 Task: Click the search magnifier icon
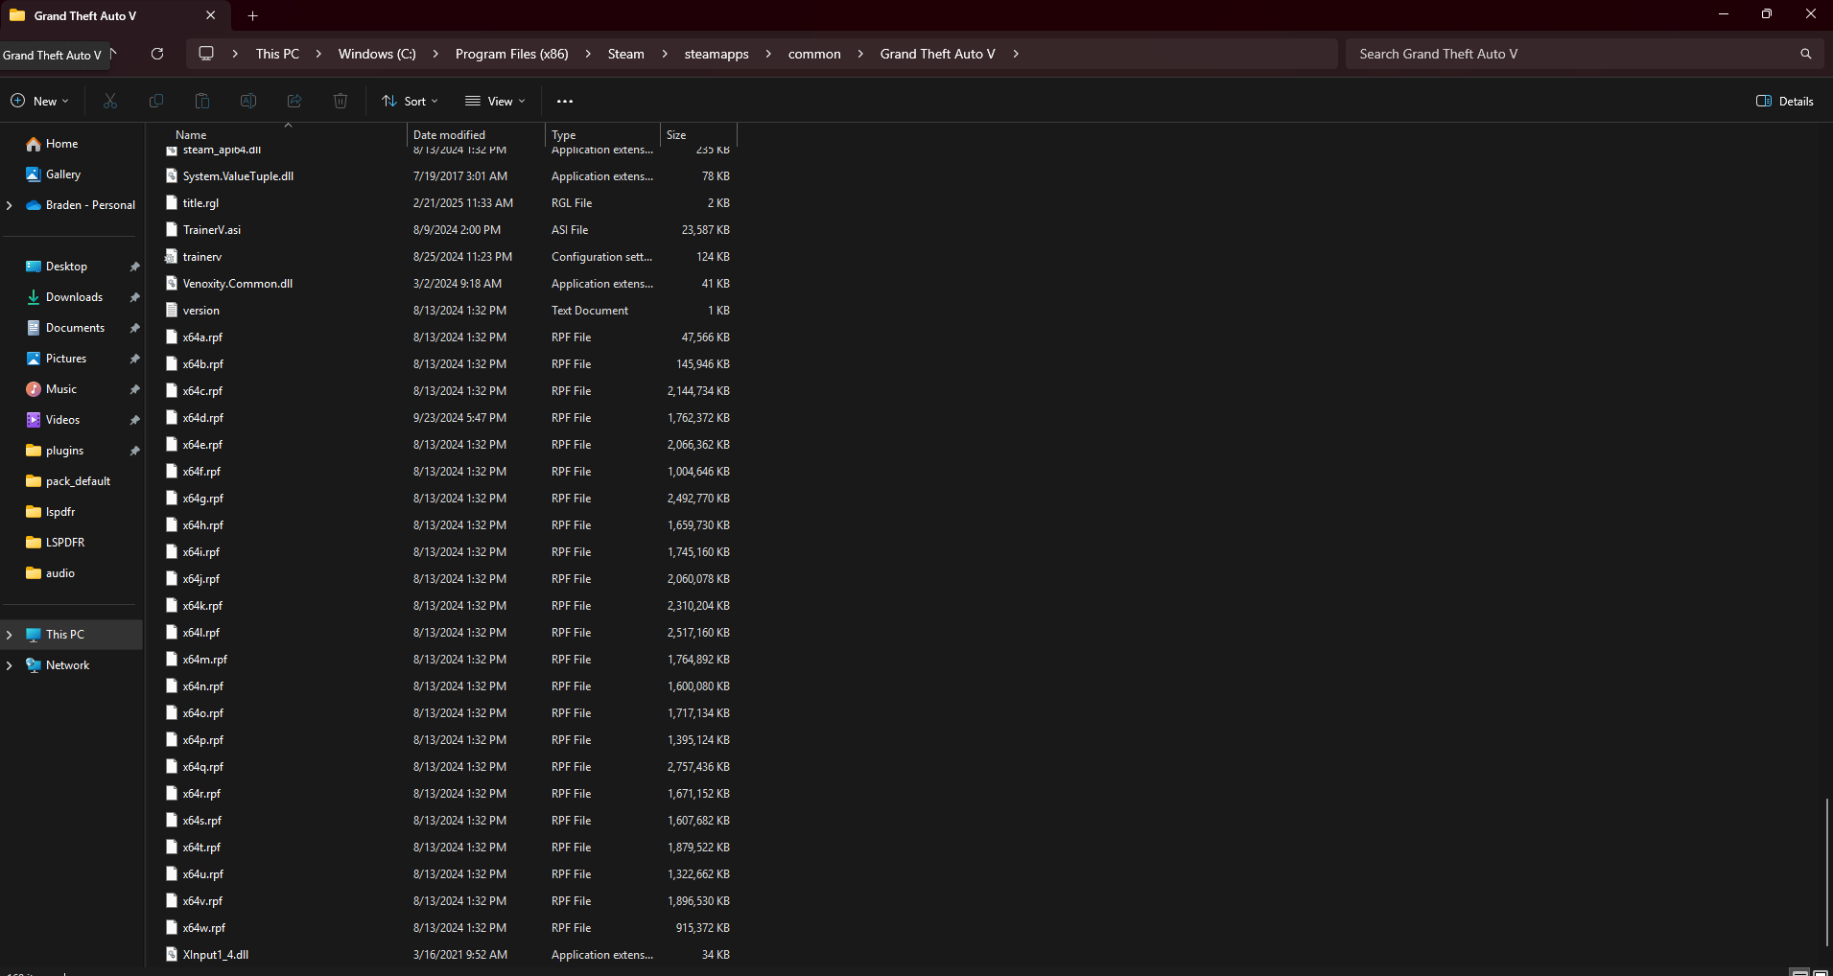point(1806,54)
